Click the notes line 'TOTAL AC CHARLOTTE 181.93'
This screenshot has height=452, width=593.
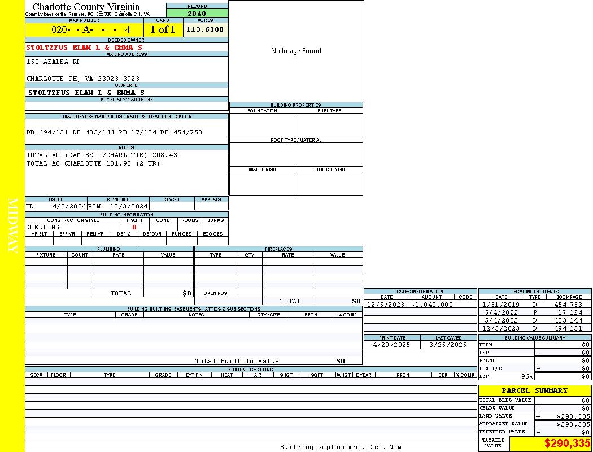click(x=93, y=163)
